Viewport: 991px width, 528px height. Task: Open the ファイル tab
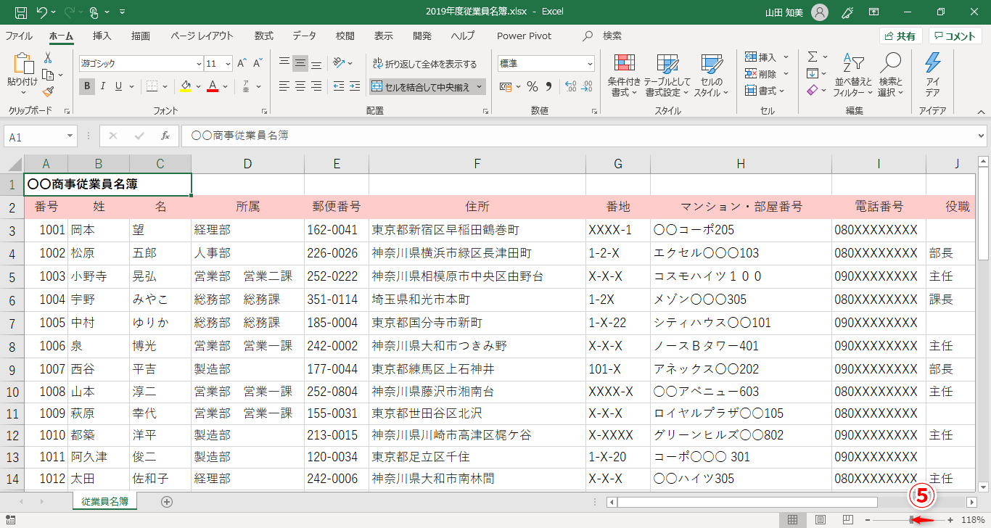(x=19, y=36)
